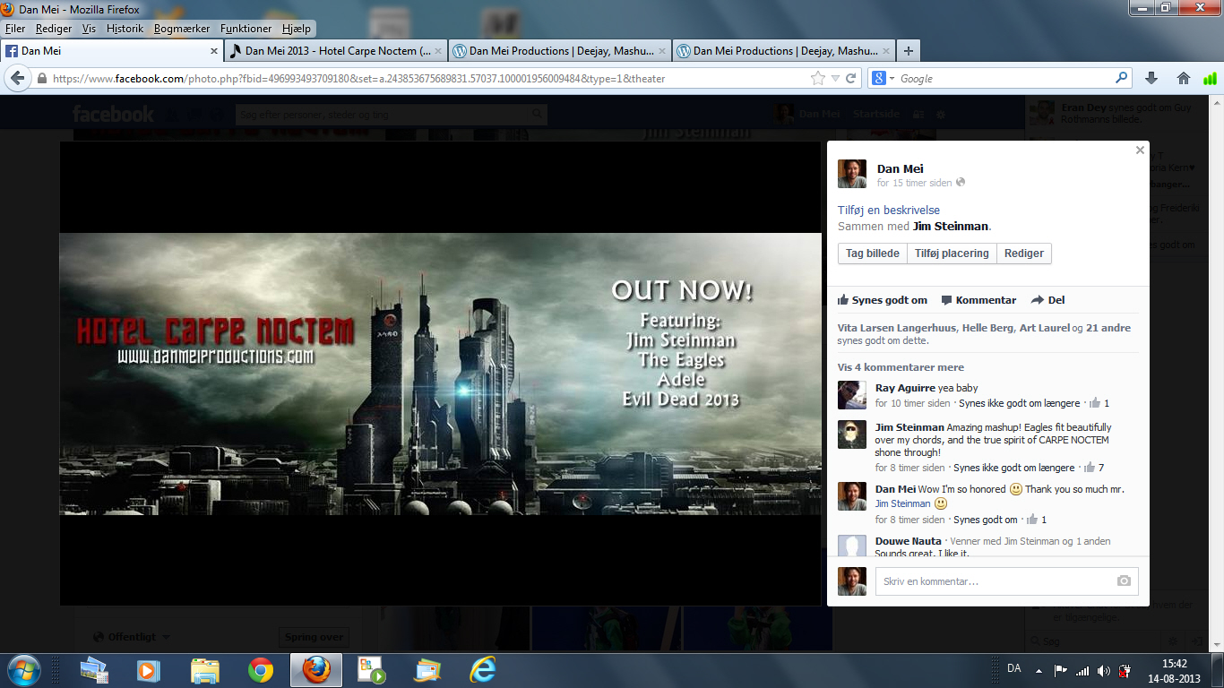Launch Google Chrome from the taskbar

click(261, 669)
